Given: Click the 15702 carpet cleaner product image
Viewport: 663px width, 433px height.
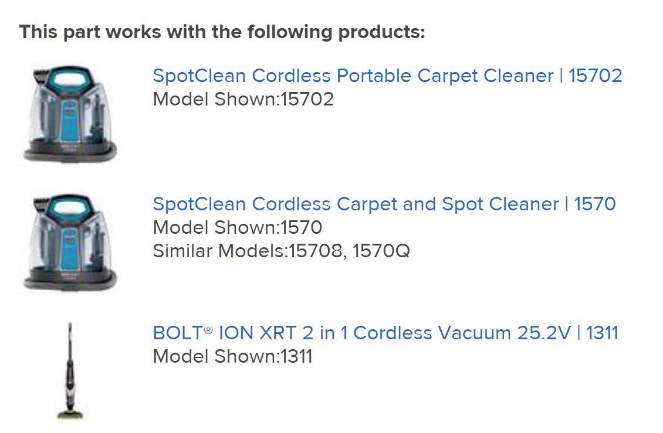Looking at the screenshot, I should [70, 114].
